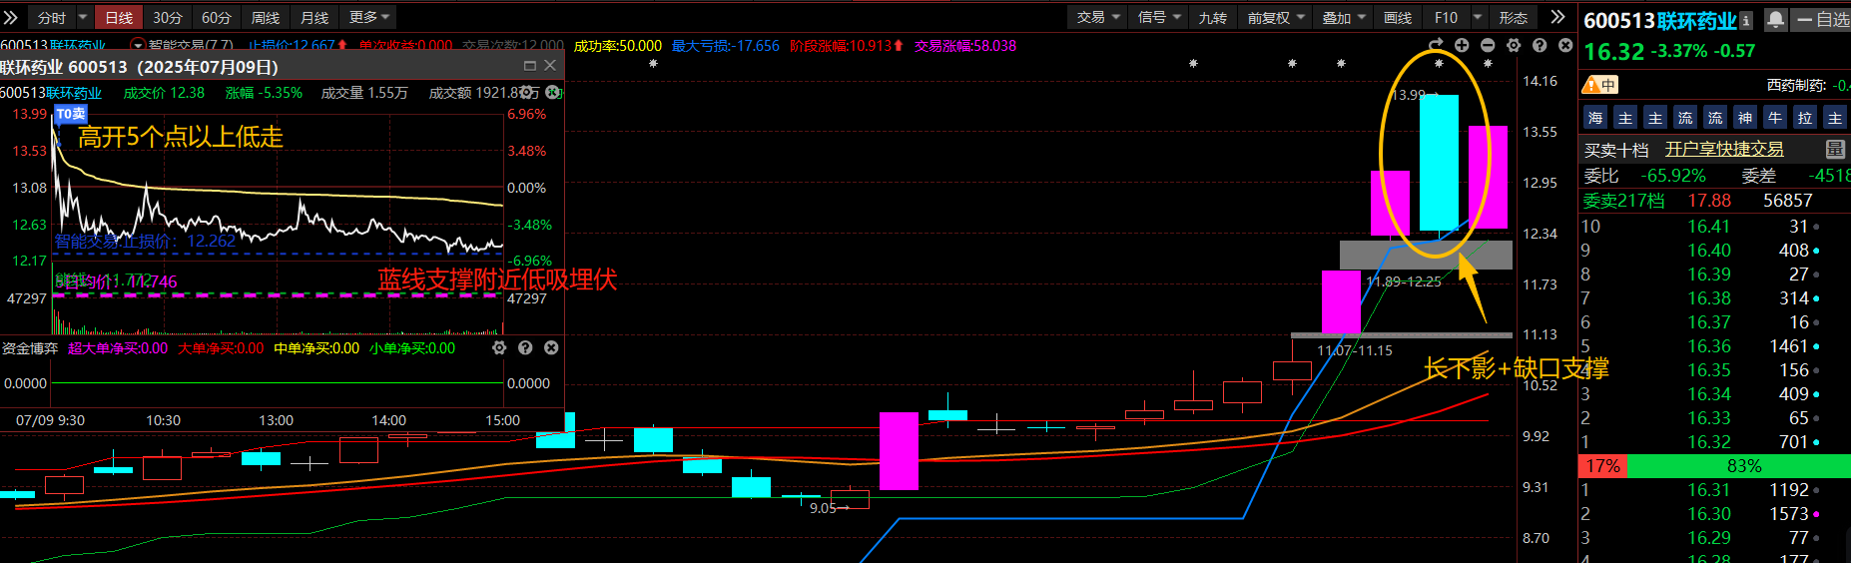Open the 月线 monthly chart tab
This screenshot has height=563, width=1851.
(314, 17)
